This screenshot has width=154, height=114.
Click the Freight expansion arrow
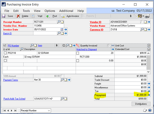(149, 83)
